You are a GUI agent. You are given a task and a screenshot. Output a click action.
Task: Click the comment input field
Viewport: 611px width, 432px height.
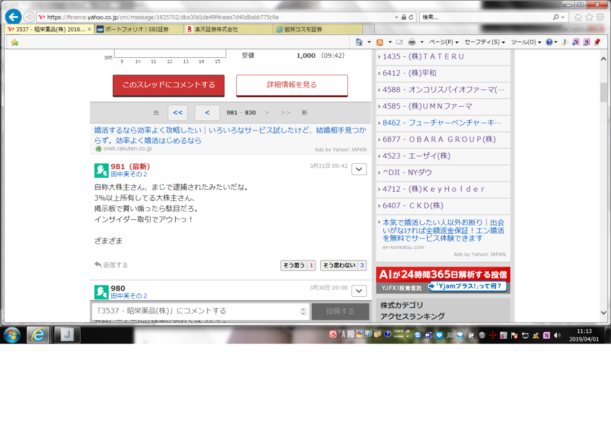pyautogui.click(x=196, y=311)
